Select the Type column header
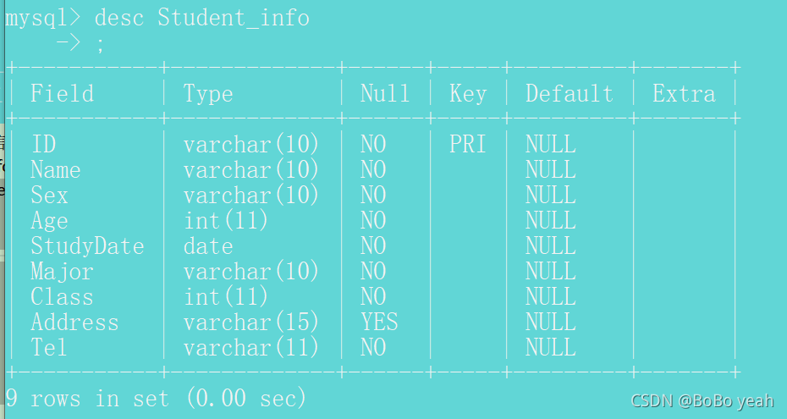 pos(208,94)
